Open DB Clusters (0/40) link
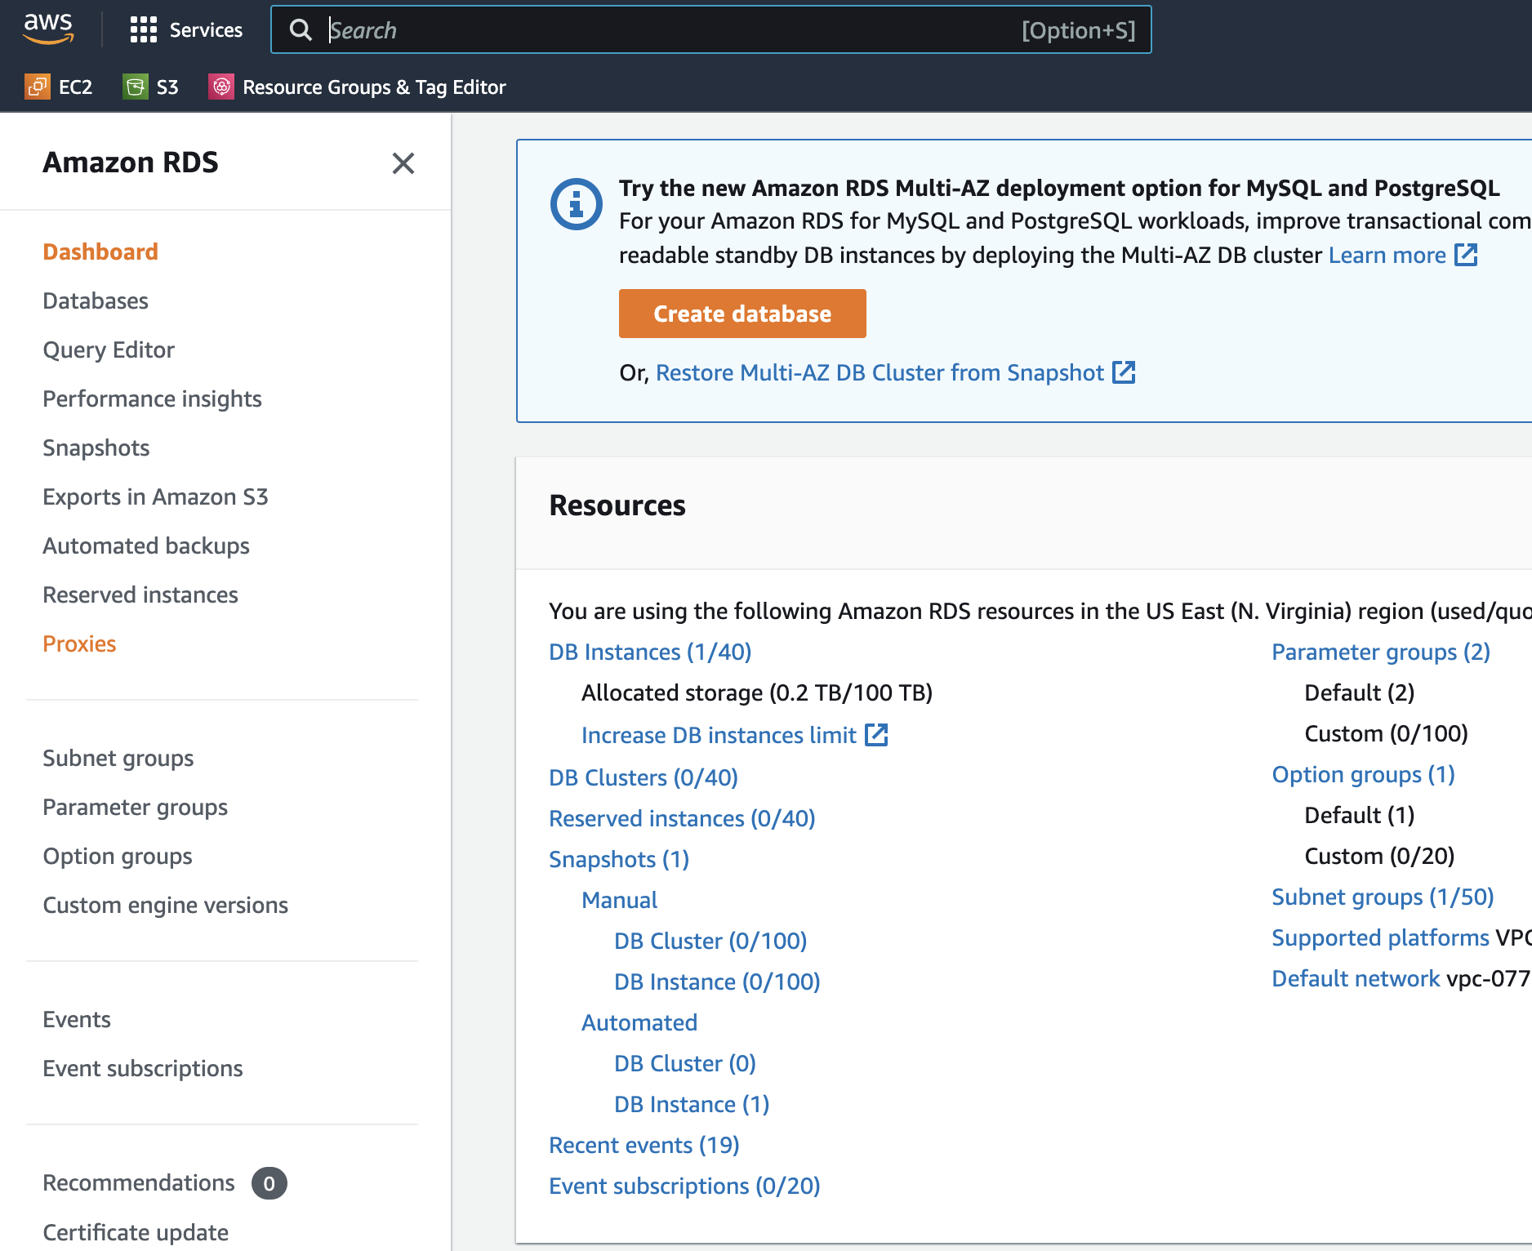The height and width of the screenshot is (1251, 1532). (x=644, y=777)
